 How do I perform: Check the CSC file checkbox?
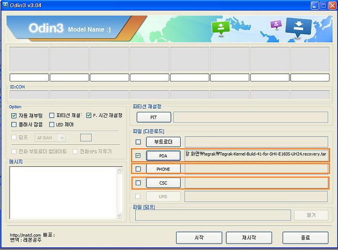point(138,183)
